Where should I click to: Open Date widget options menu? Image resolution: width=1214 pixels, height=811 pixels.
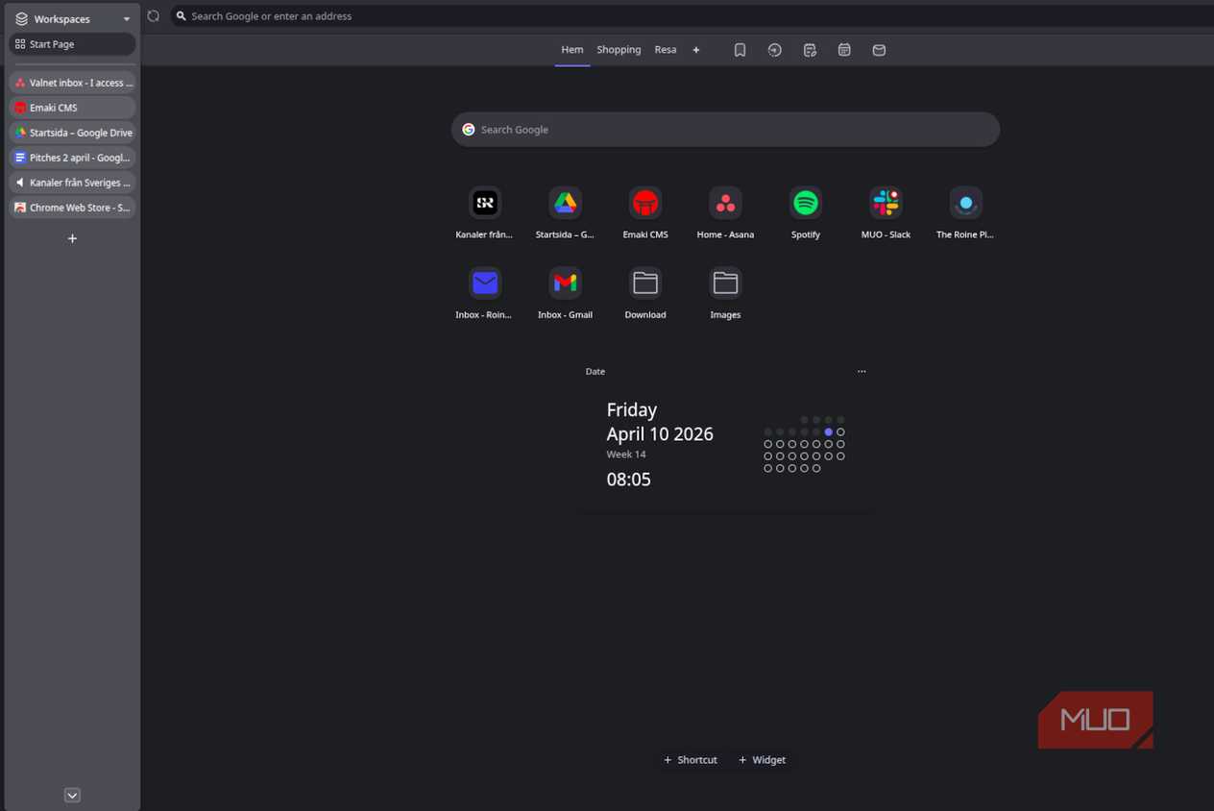(x=862, y=371)
